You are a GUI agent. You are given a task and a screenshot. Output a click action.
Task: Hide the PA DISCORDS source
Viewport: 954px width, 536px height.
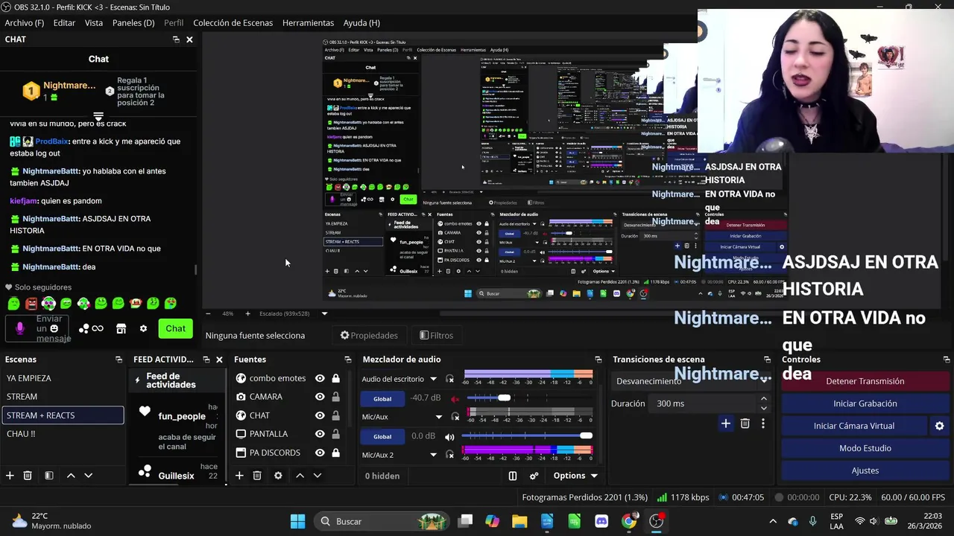320,453
